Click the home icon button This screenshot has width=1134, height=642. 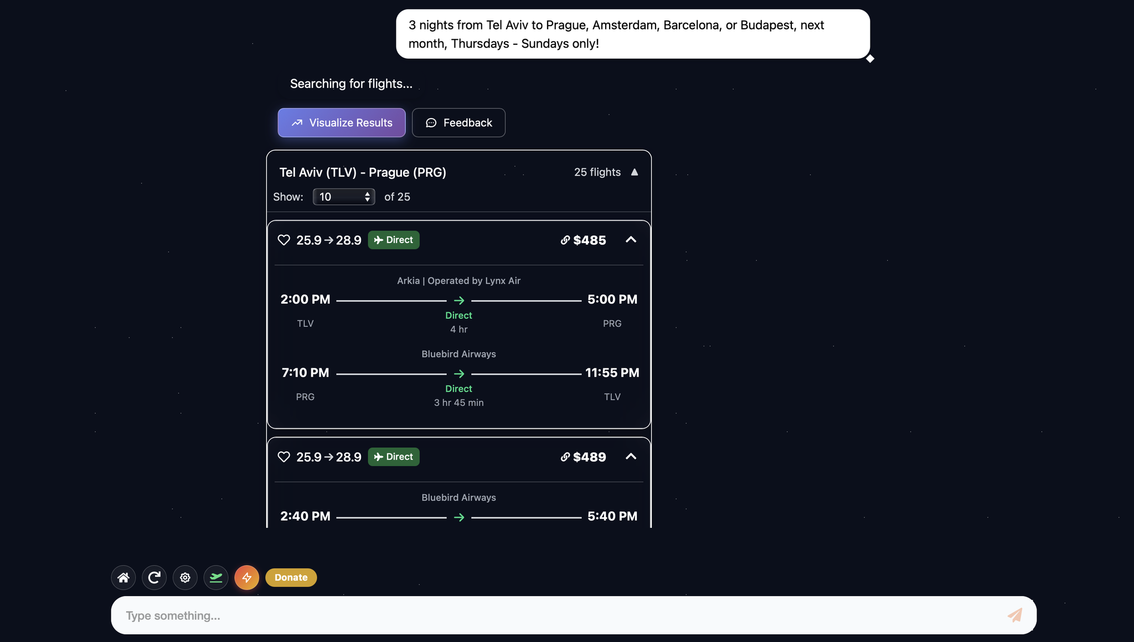coord(123,578)
